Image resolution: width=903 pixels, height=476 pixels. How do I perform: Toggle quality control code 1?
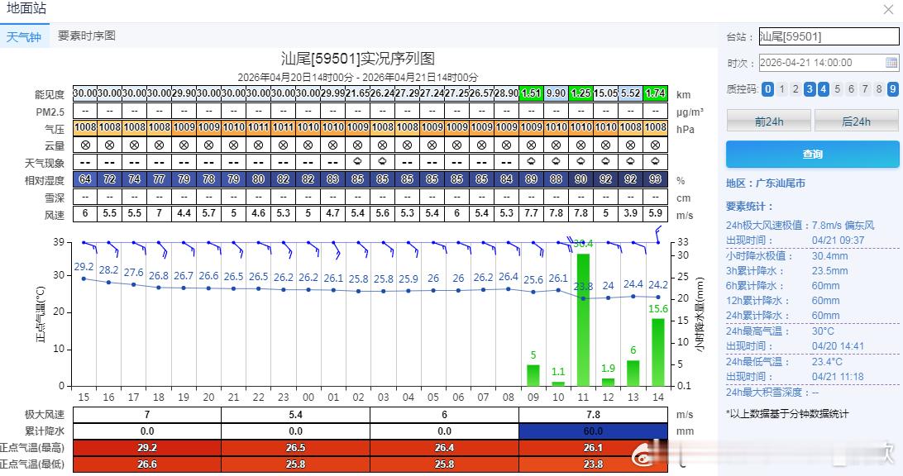(x=781, y=89)
